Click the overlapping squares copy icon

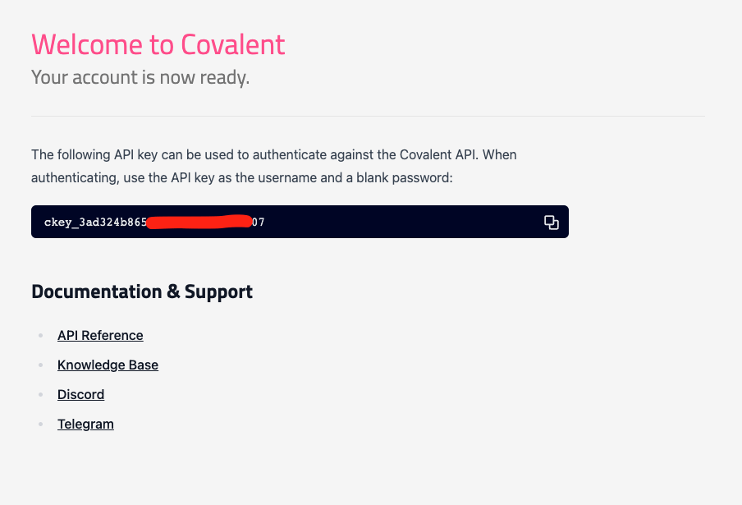coord(551,222)
